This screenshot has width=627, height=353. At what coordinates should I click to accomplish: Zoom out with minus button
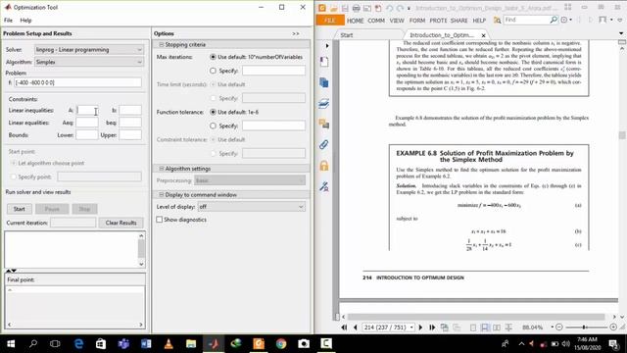(559, 327)
